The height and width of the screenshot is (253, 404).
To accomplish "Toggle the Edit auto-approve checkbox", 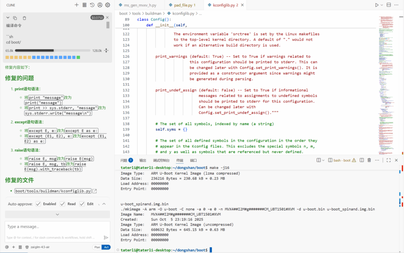I will point(82,204).
